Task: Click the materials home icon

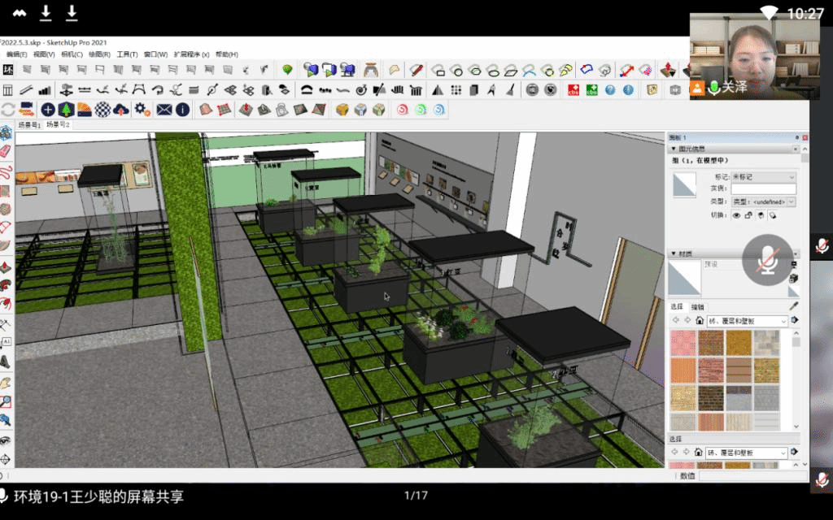Action: (x=699, y=321)
